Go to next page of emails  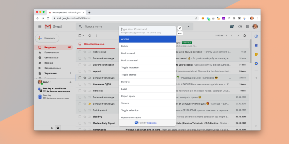click(x=238, y=36)
